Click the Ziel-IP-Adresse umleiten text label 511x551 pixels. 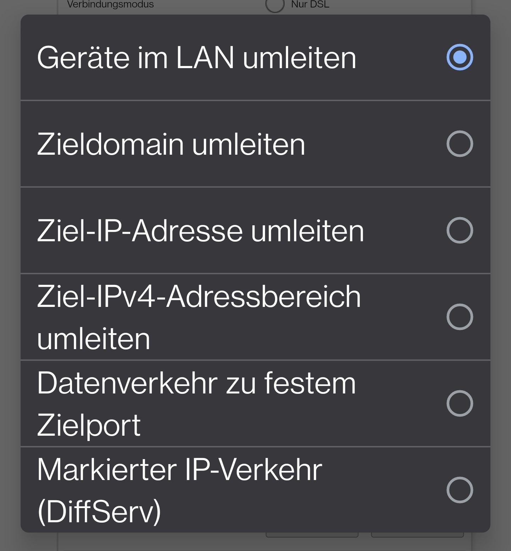pos(200,230)
